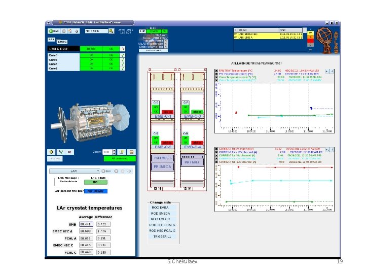This screenshot has width=365, height=274.
Task: Click the LAR breadcrumb tab
Action: pos(51,40)
